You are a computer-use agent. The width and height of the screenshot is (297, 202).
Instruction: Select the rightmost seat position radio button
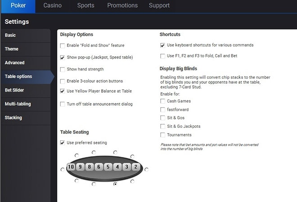pyautogui.click(x=146, y=170)
